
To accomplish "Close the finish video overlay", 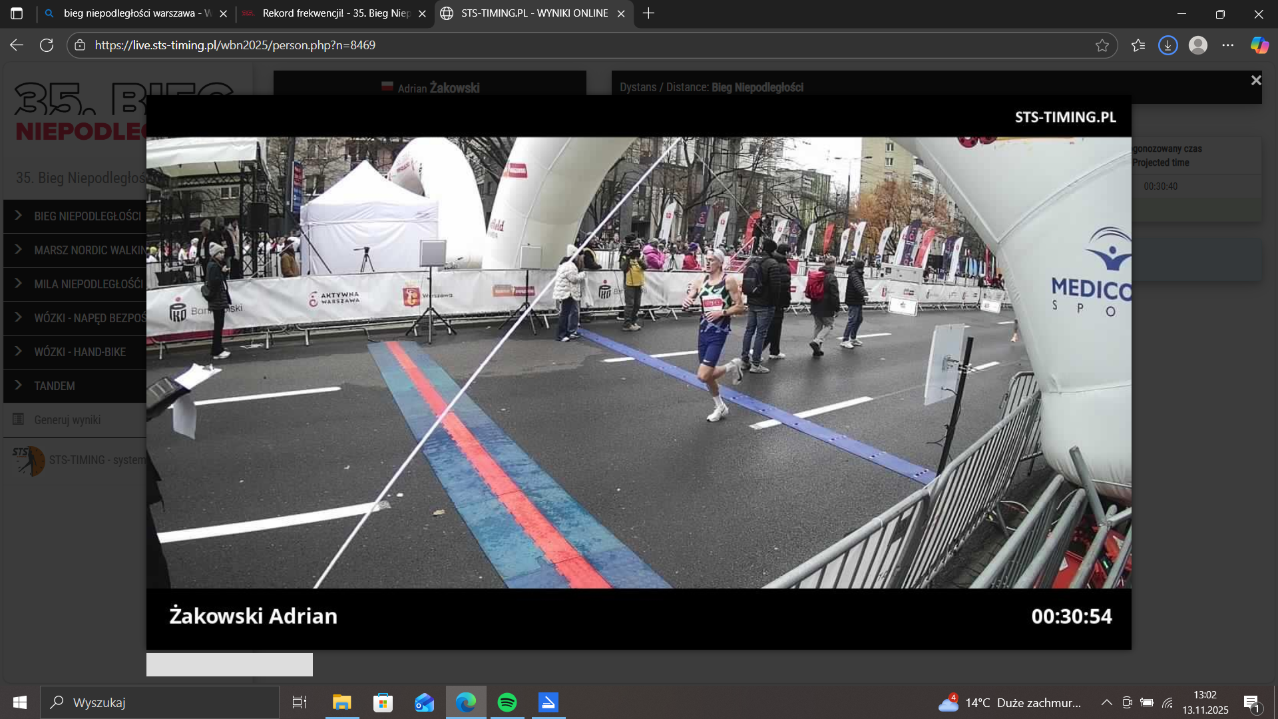I will [x=1255, y=81].
